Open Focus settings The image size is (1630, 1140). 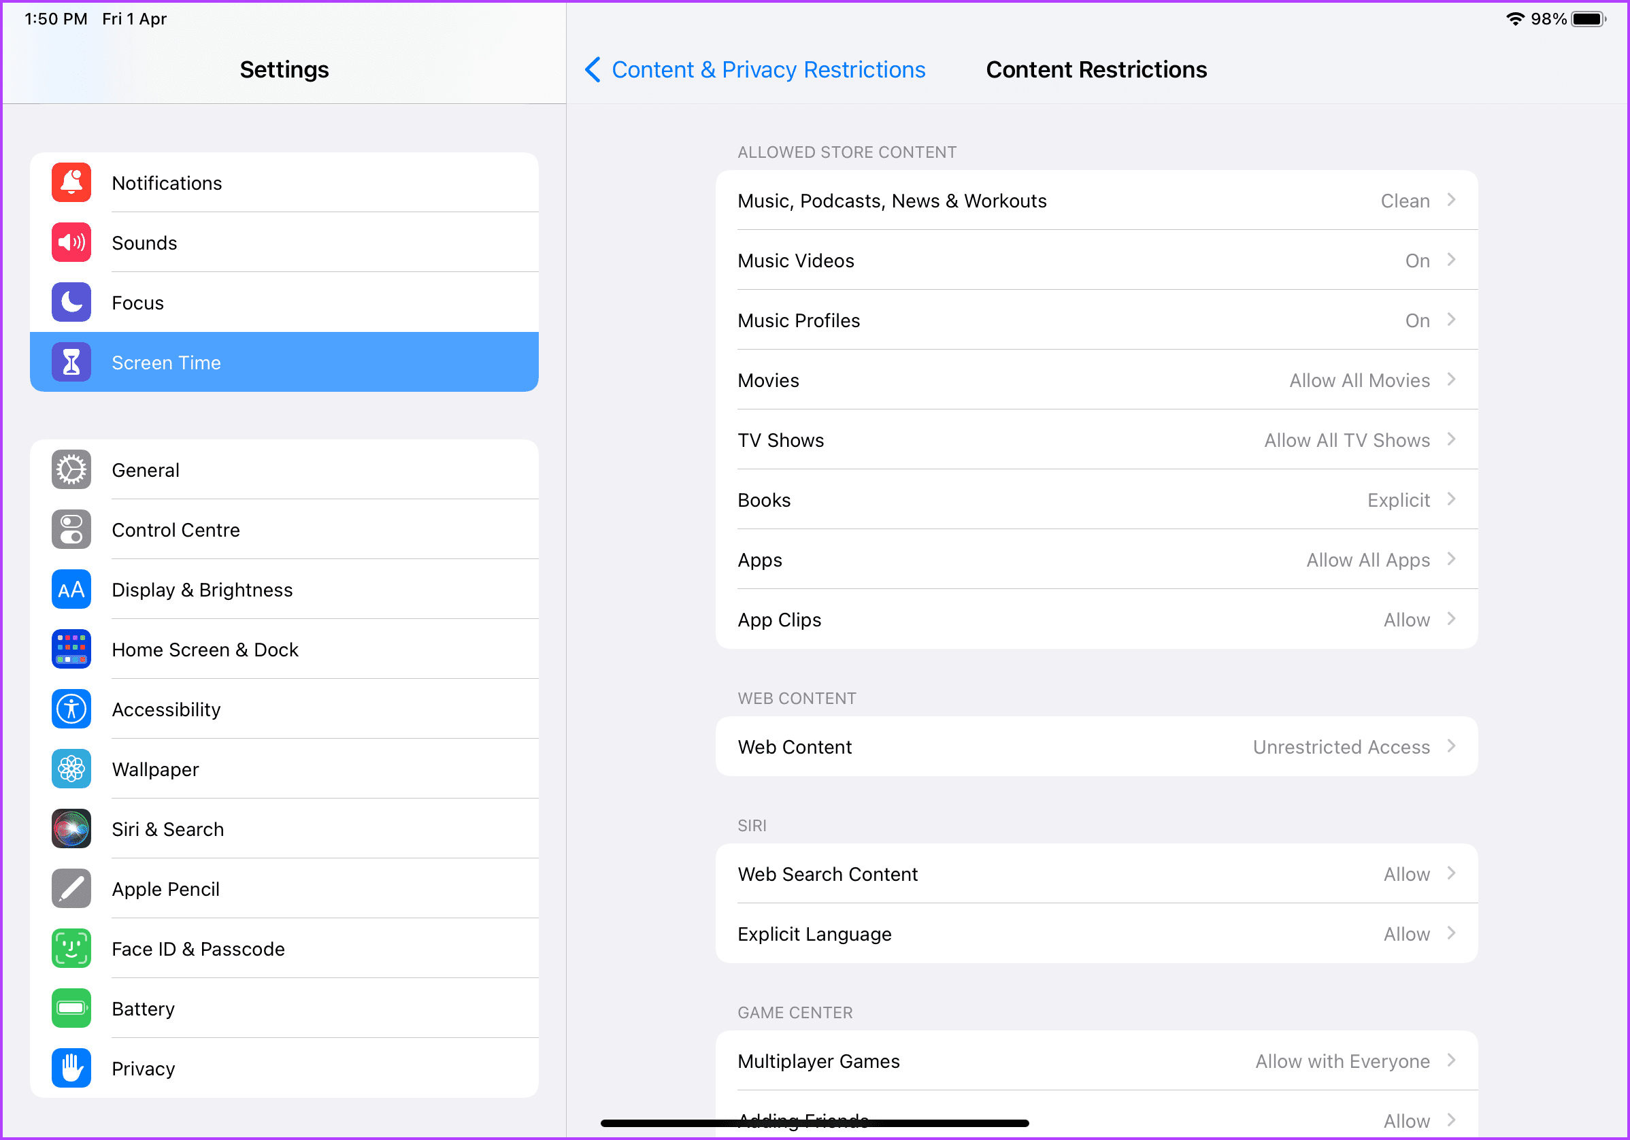point(285,302)
